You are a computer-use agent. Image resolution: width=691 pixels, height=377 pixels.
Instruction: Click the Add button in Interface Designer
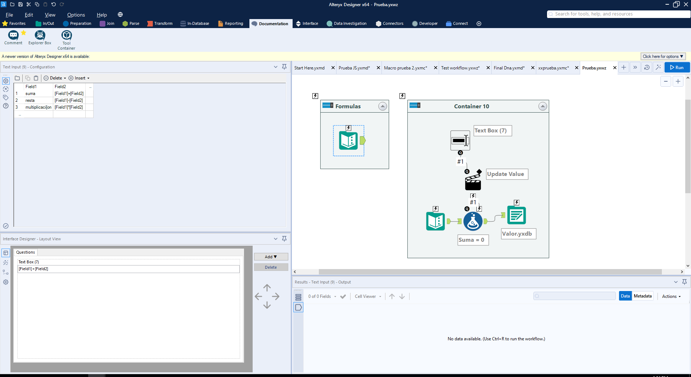click(271, 257)
